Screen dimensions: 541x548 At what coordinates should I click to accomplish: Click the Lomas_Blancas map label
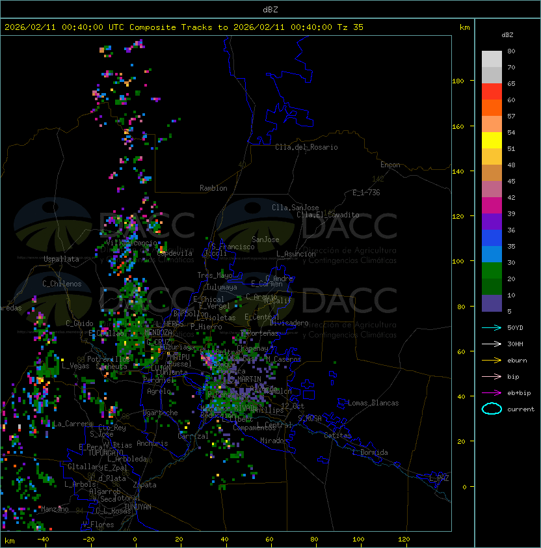coord(373,403)
